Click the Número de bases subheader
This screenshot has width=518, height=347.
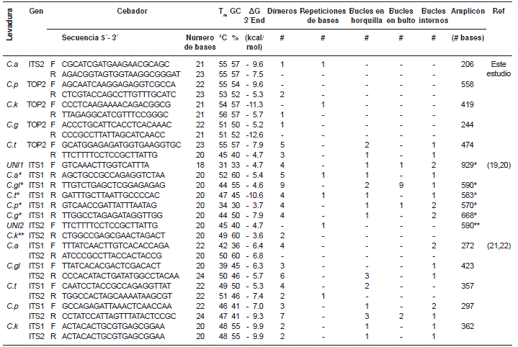[200, 41]
